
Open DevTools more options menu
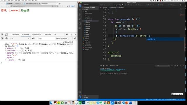pos(71,34)
